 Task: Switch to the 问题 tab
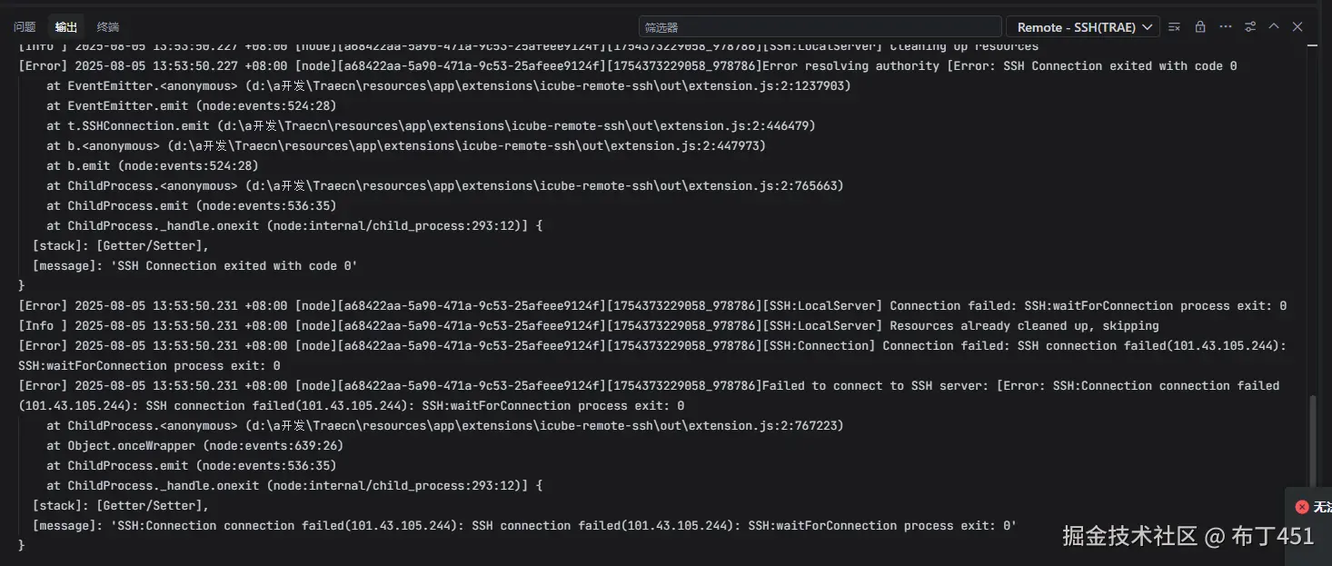(25, 27)
